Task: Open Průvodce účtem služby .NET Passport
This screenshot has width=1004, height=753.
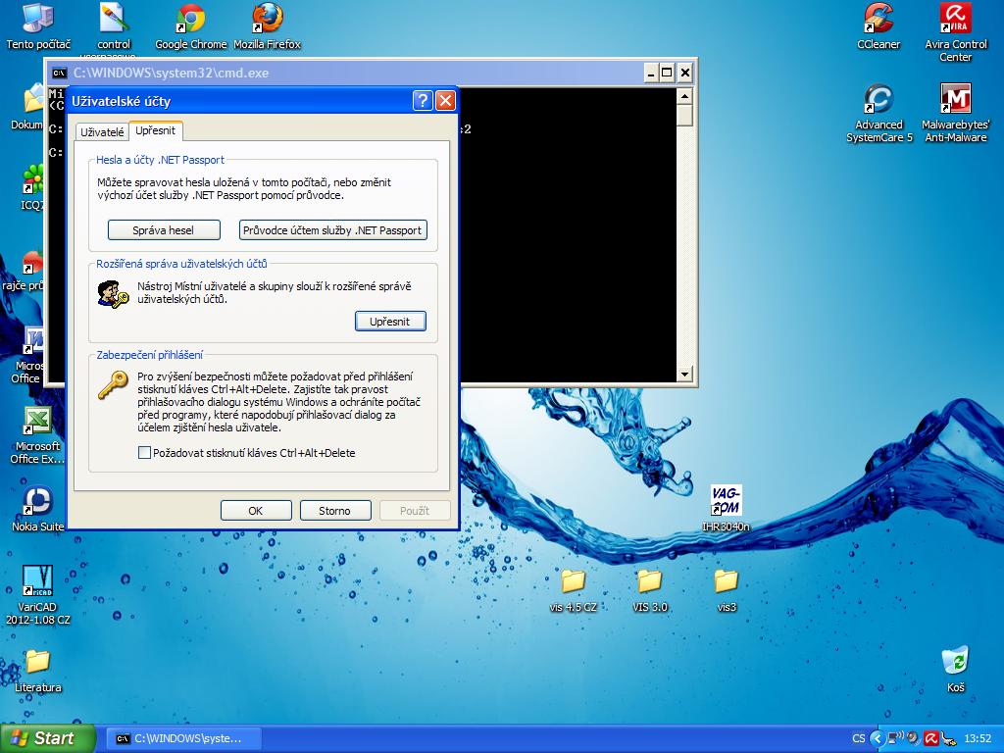Action: 332,230
